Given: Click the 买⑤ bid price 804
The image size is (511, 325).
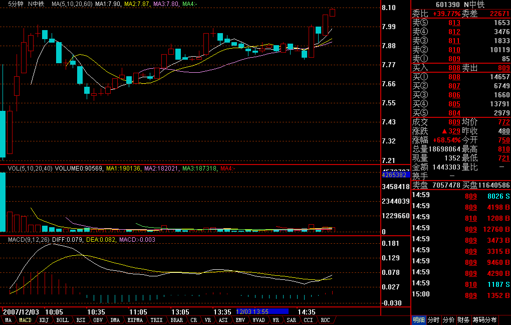Looking at the screenshot, I should [454, 113].
